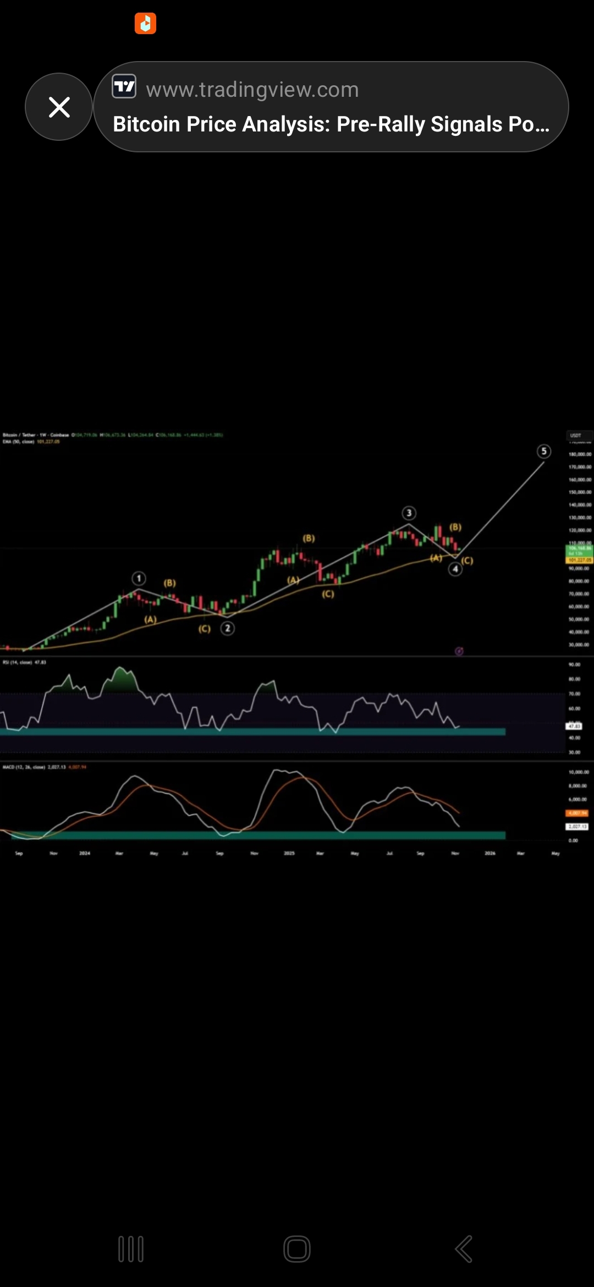Tap the circled wave 1 label on chart

(x=139, y=578)
